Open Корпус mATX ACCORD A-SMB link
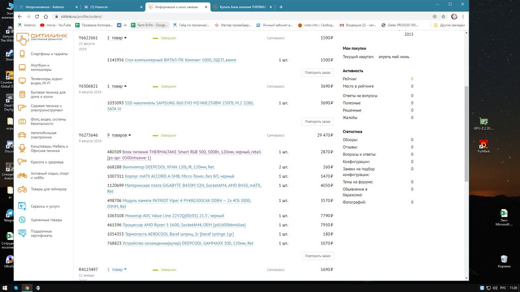 point(180,176)
